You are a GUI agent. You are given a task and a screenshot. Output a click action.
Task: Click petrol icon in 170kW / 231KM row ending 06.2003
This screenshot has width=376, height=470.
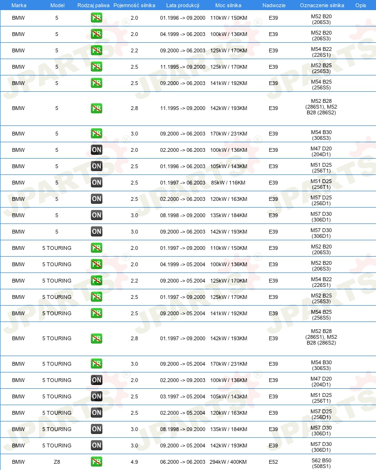tap(97, 134)
